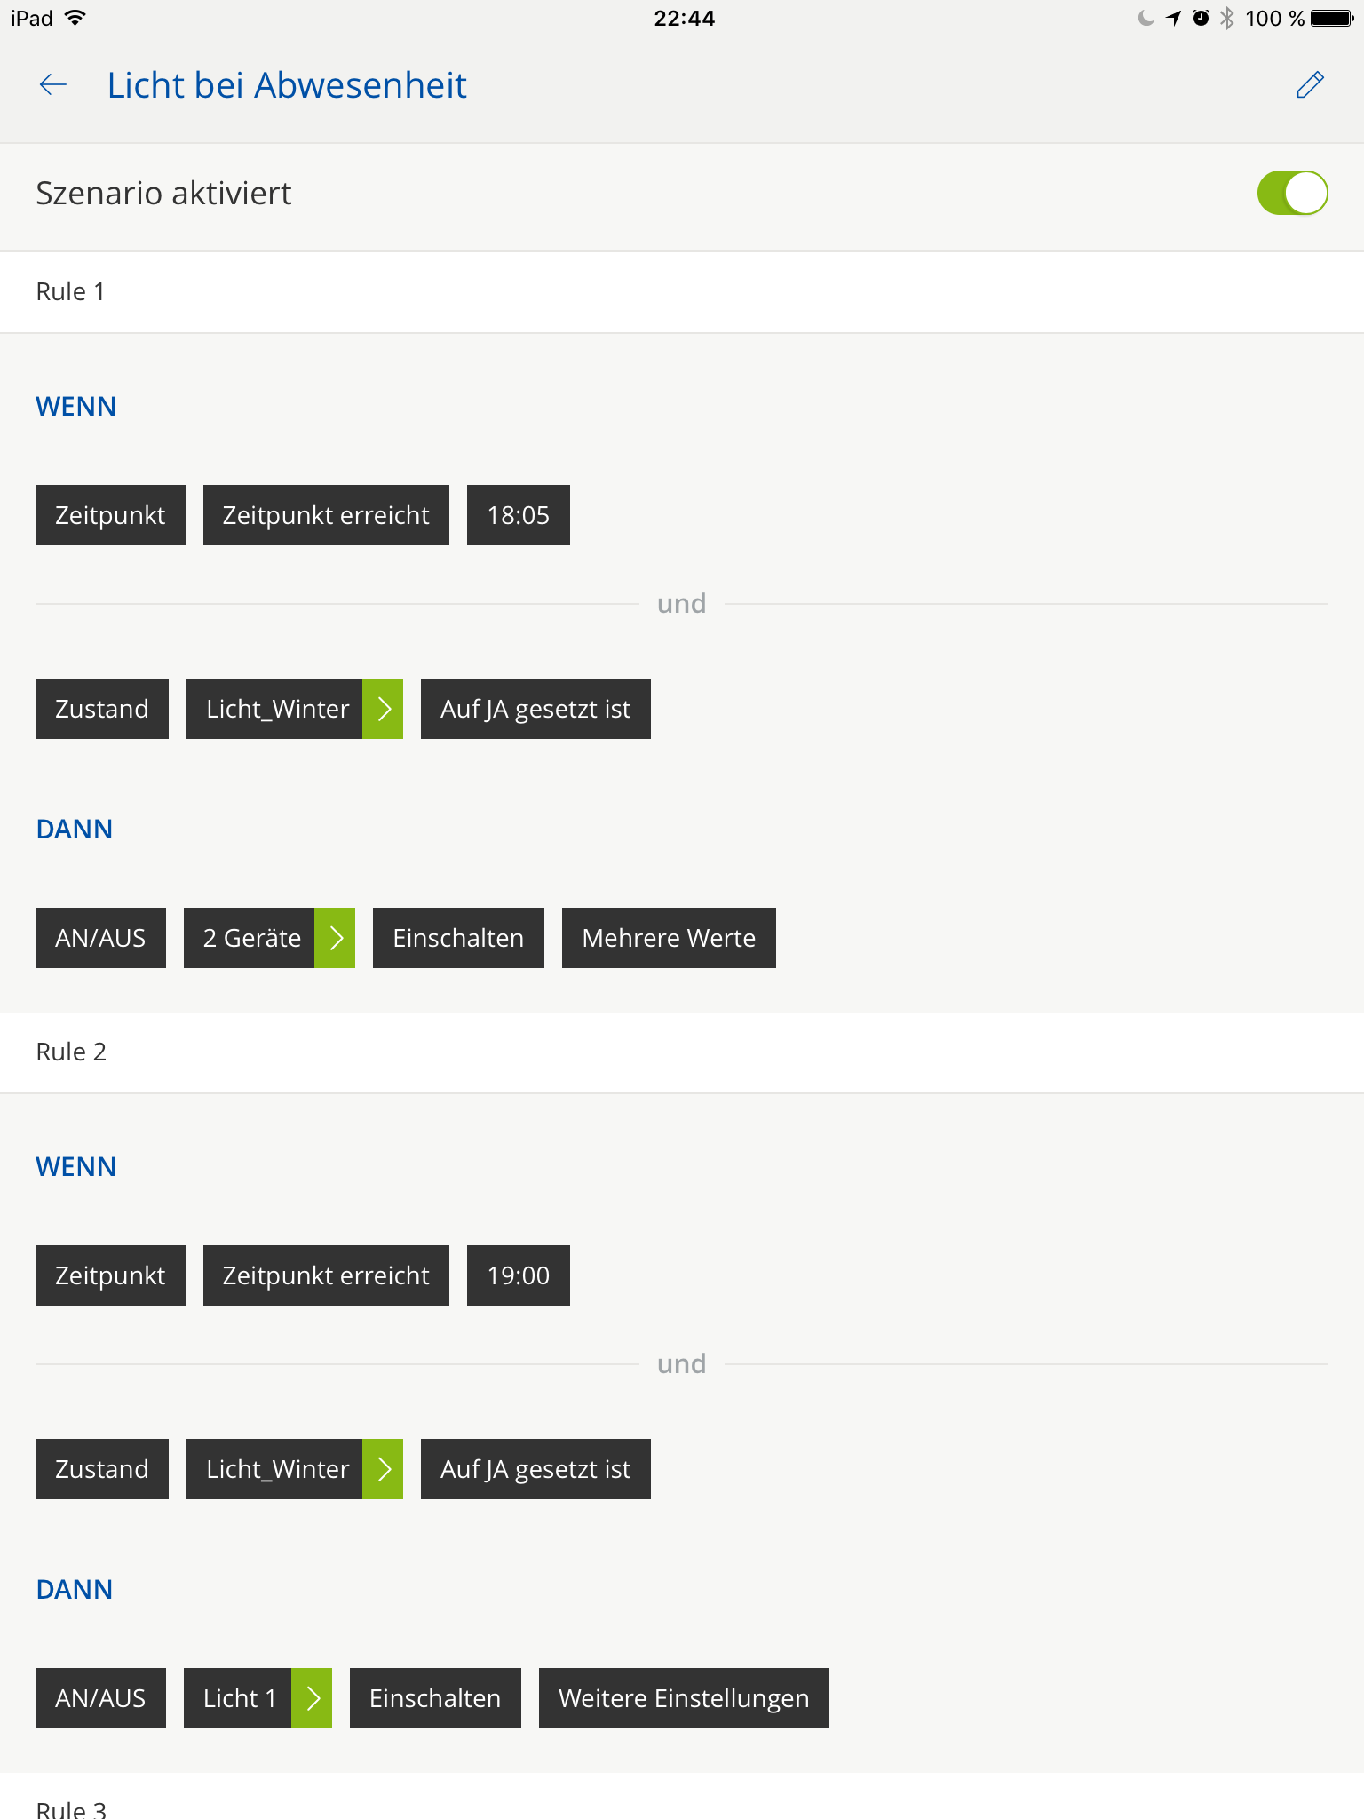Open edit mode with pencil icon
The image size is (1364, 1819).
pyautogui.click(x=1310, y=85)
